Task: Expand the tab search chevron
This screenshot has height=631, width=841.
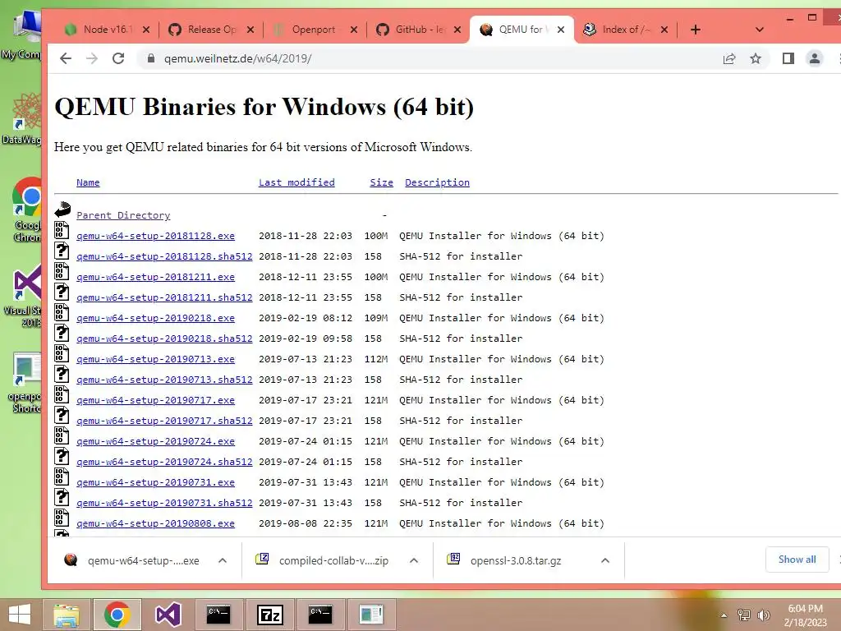Action: click(x=759, y=30)
